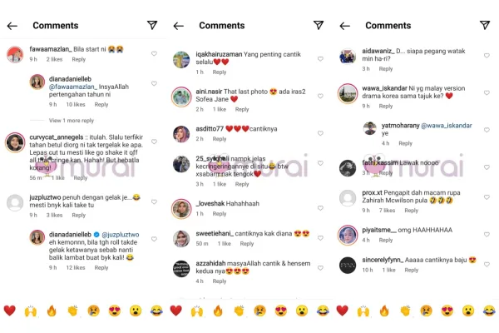Reply to the curvycat_annegels comment

81,178
